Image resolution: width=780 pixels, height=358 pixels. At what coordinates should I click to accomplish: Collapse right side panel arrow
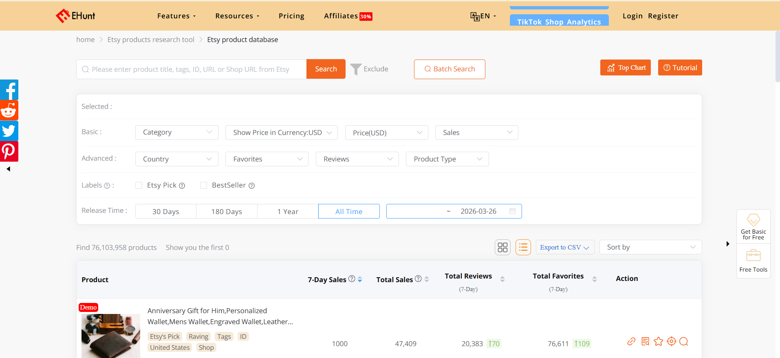(728, 244)
